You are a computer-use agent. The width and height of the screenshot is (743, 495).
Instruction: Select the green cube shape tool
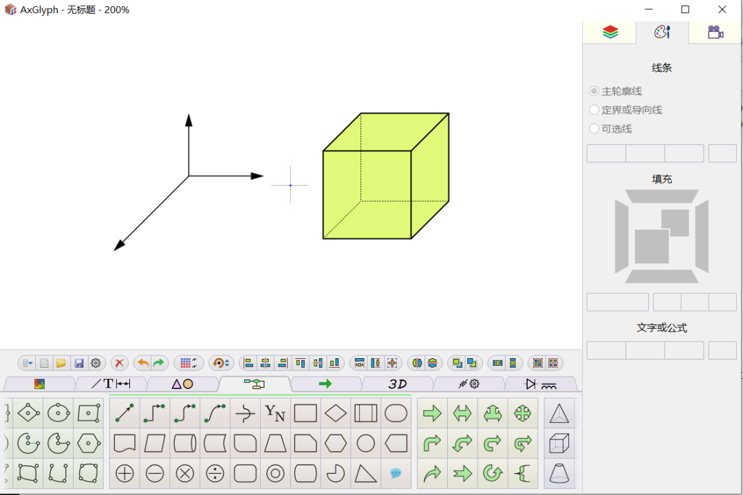[x=560, y=443]
